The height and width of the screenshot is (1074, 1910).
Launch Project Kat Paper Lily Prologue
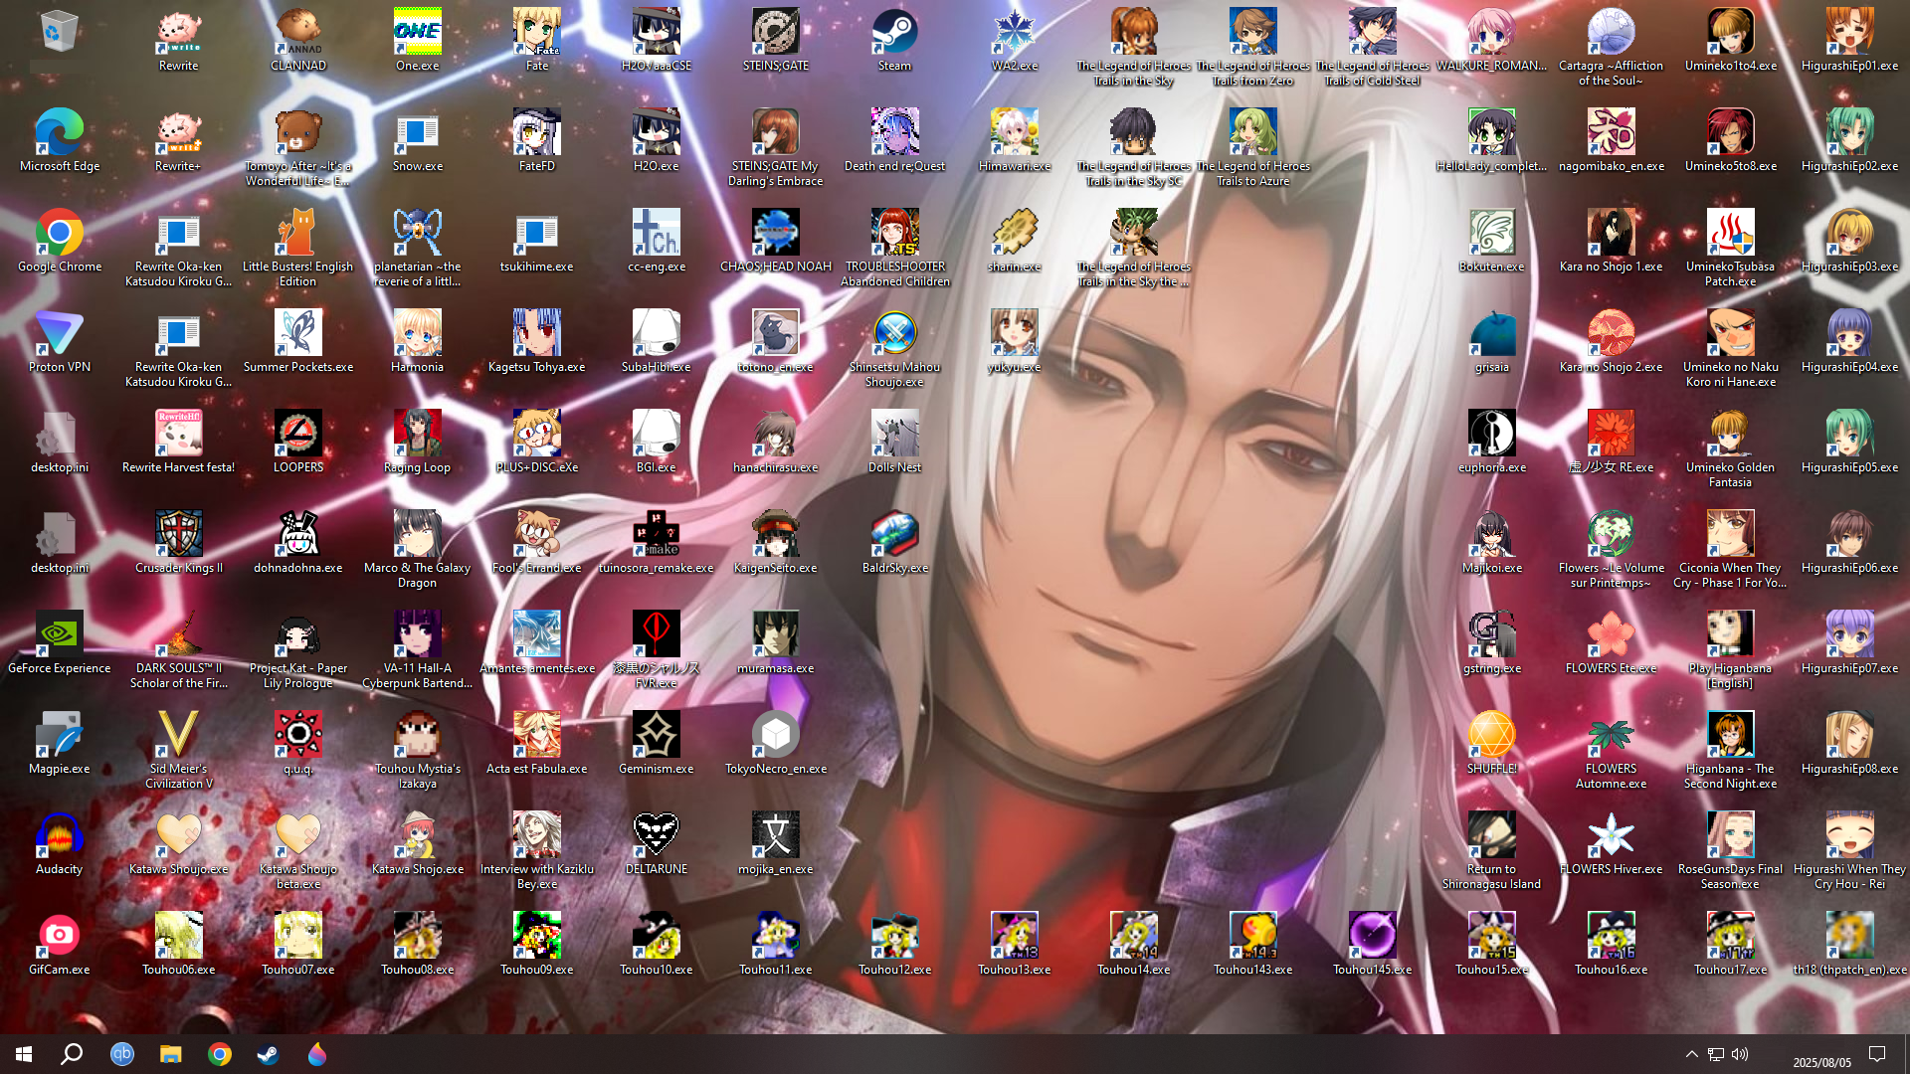click(x=298, y=649)
